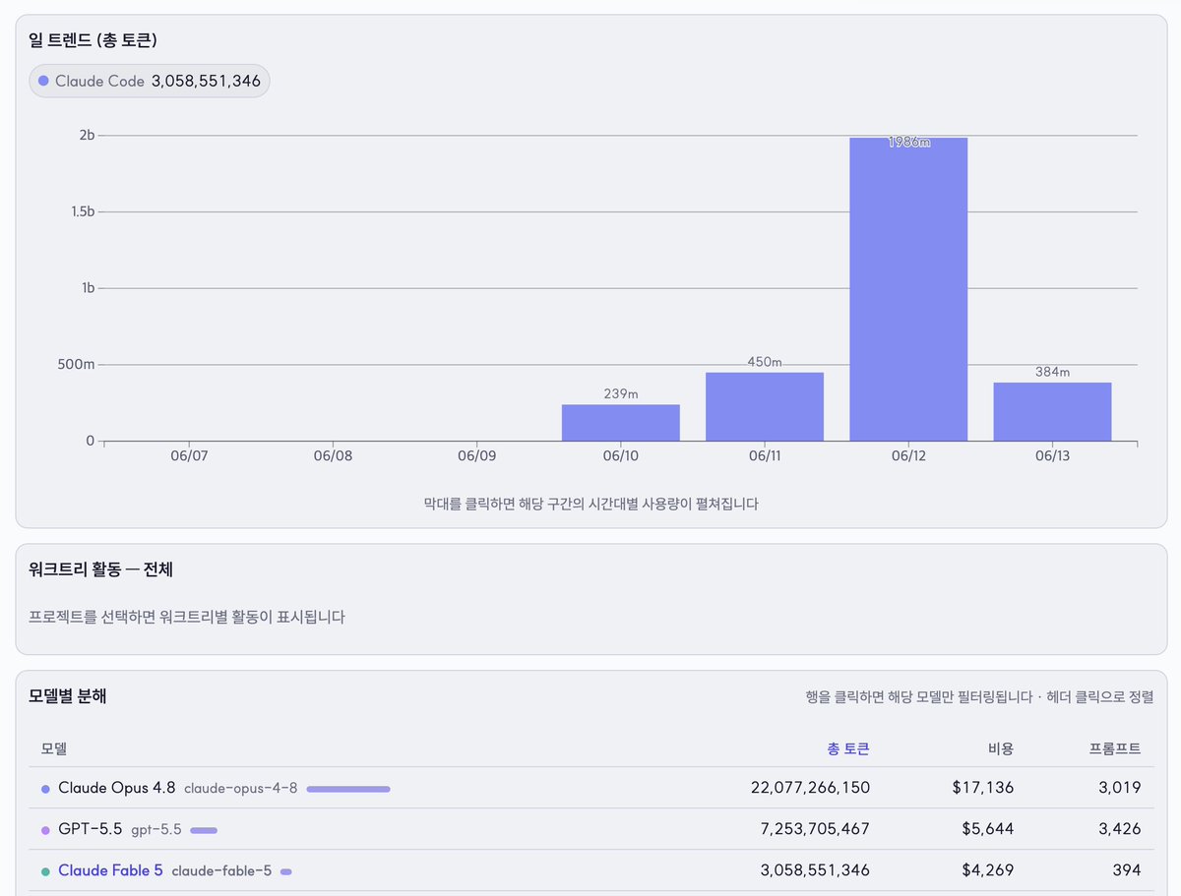Click the claude-opus-4-8 model id text

tap(241, 789)
